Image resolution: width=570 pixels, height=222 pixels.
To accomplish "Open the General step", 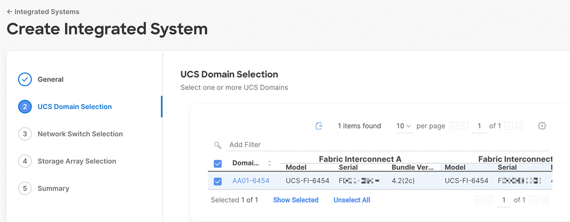I will (x=51, y=79).
